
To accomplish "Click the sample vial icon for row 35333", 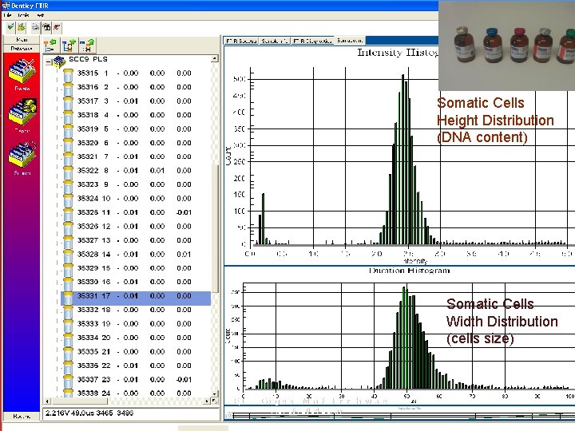I will (x=68, y=326).
